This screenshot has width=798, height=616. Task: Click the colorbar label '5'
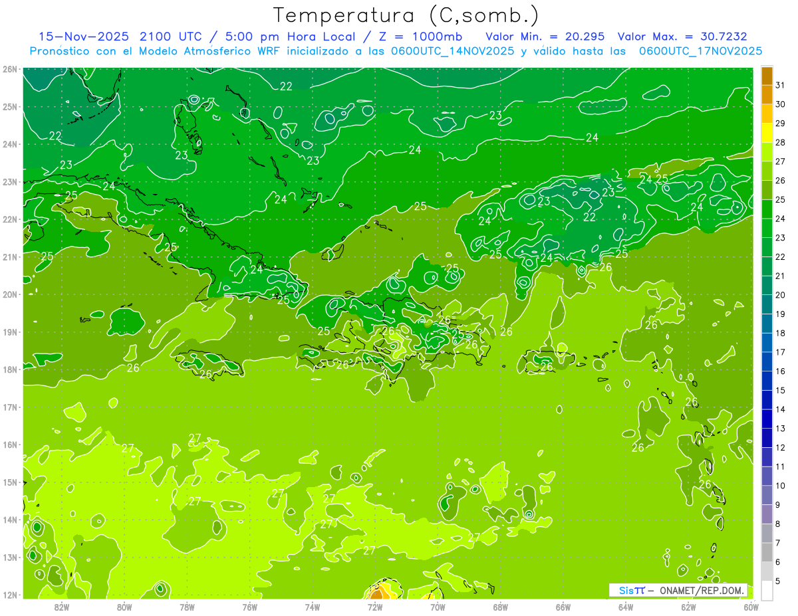coord(778,581)
